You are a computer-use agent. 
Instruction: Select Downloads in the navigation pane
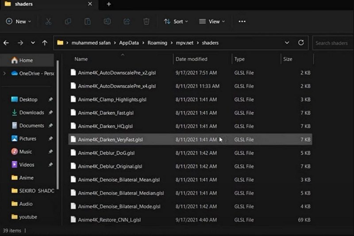(31, 113)
